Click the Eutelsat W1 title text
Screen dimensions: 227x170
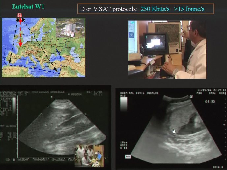point(28,7)
